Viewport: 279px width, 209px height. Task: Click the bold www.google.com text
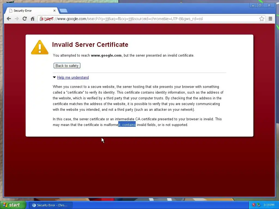point(106,55)
